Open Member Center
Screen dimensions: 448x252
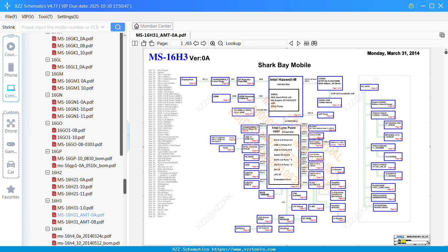pos(152,26)
